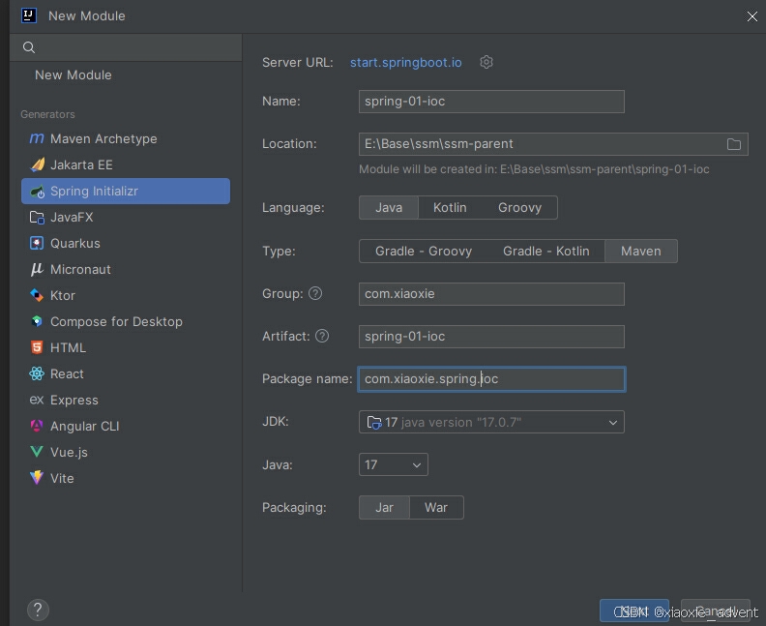
Task: Select Kotlin language option
Action: pos(450,208)
